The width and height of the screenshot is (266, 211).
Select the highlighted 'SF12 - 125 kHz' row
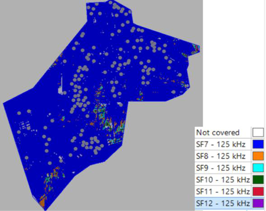pyautogui.click(x=229, y=203)
